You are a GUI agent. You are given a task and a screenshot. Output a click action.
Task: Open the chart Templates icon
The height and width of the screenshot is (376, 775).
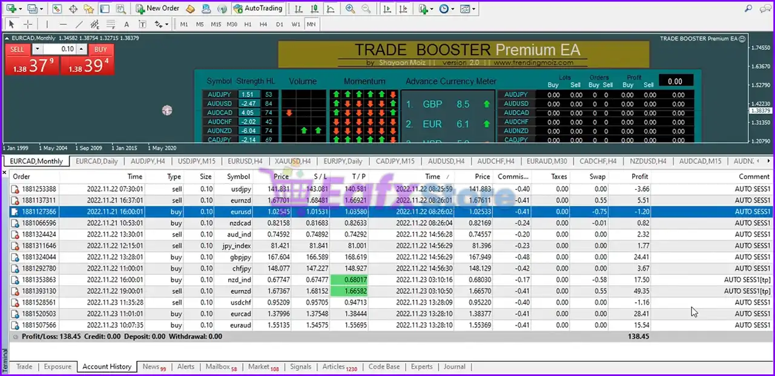point(464,9)
